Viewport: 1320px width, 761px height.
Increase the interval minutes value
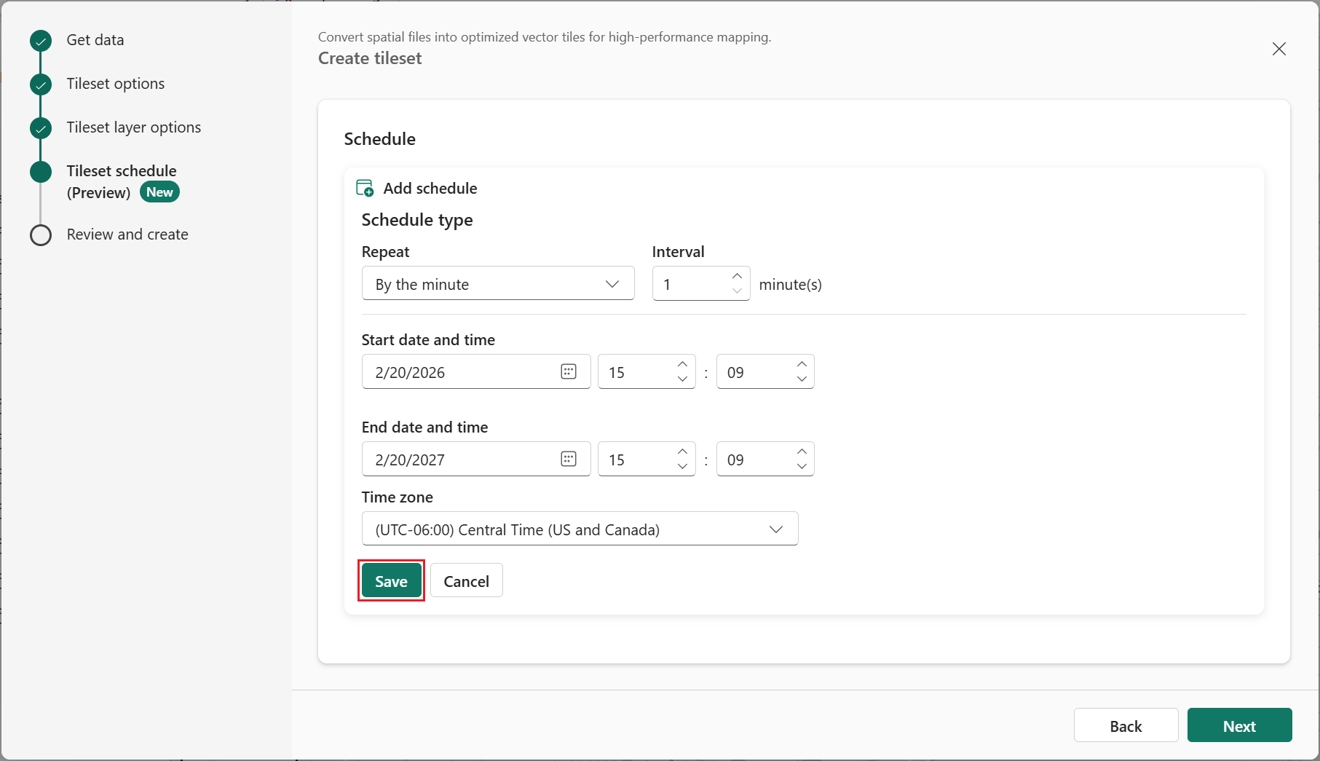737,276
